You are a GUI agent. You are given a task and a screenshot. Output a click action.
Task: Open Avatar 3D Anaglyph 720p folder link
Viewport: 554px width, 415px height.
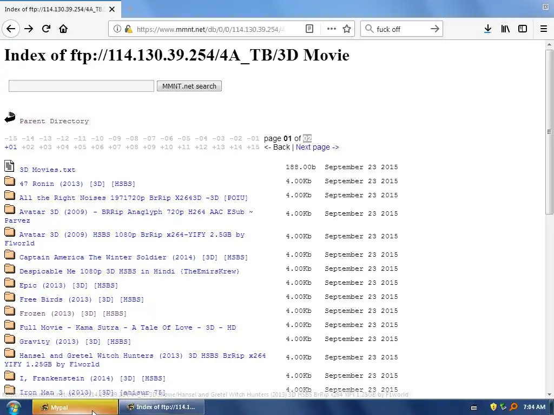tap(129, 216)
